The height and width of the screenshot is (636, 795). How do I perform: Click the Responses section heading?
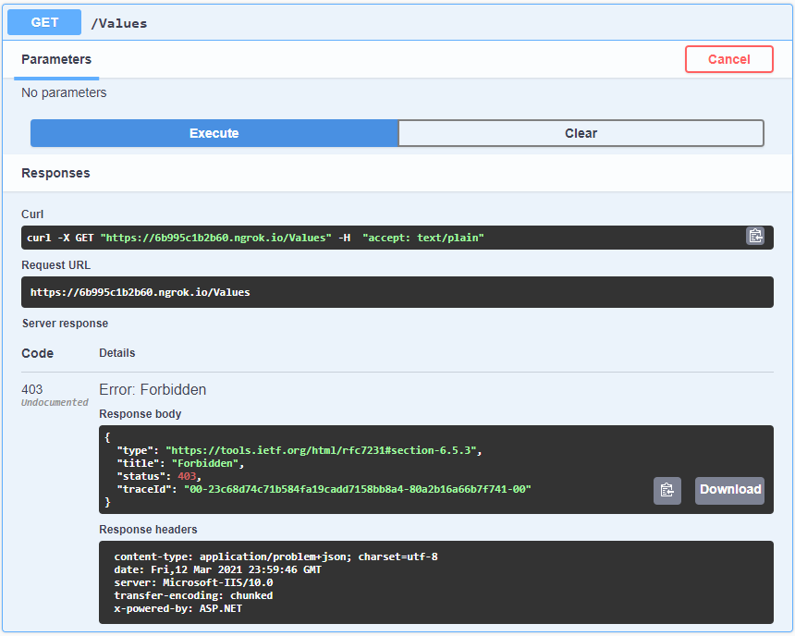coord(55,174)
